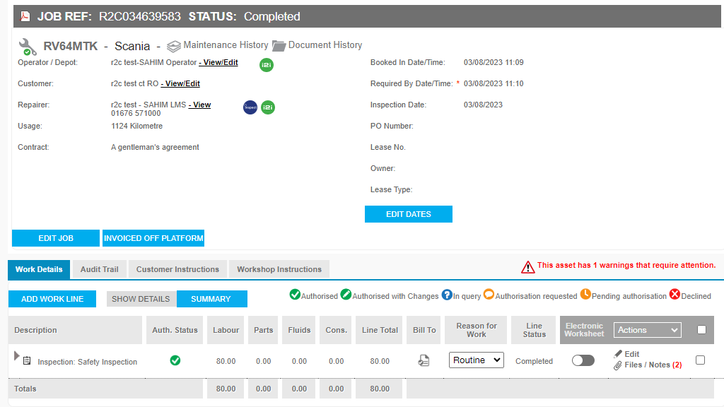Open the Routine reason for work dropdown

477,360
